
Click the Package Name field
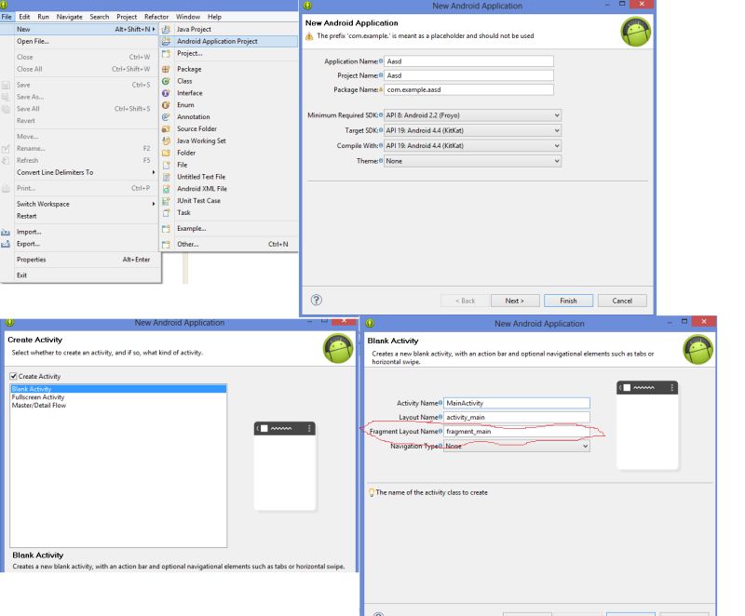tap(468, 89)
